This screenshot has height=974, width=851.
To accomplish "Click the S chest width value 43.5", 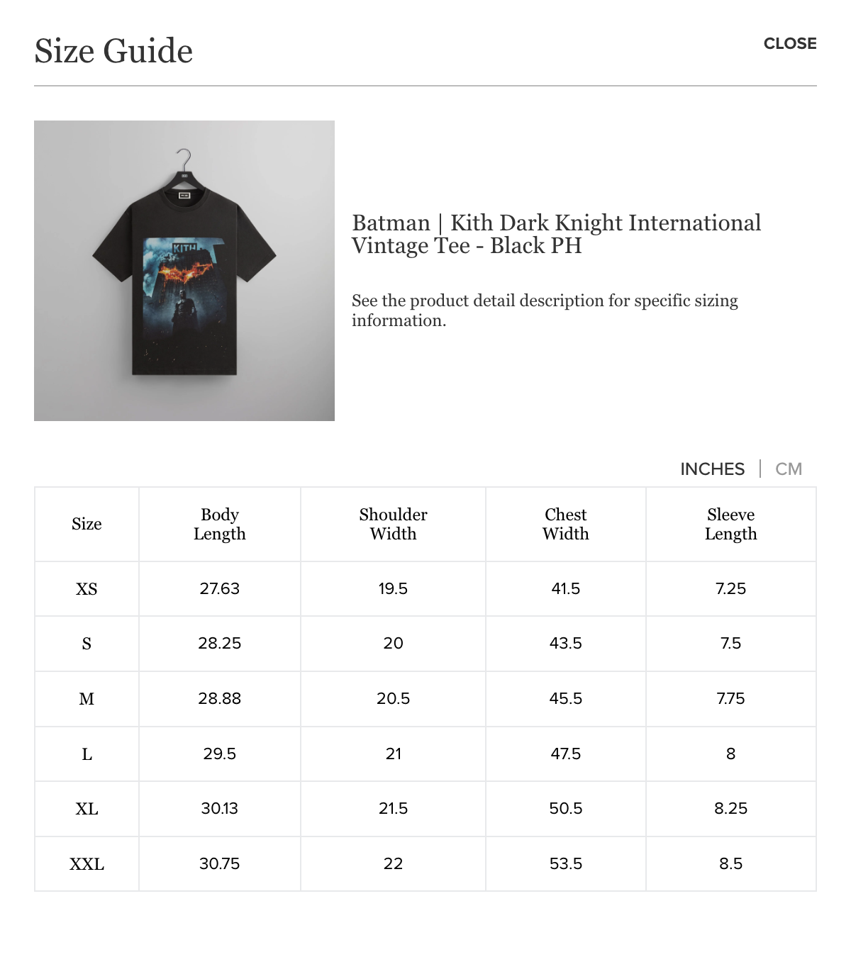I will point(566,643).
